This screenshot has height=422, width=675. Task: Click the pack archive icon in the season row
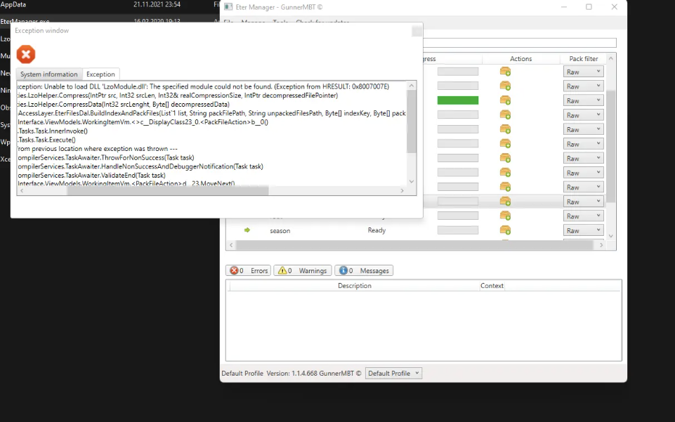(x=505, y=230)
